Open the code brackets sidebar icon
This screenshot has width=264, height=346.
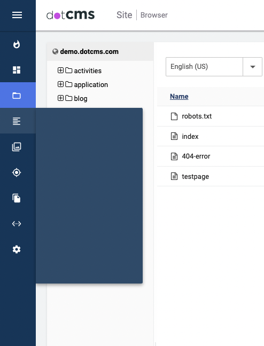pos(17,224)
